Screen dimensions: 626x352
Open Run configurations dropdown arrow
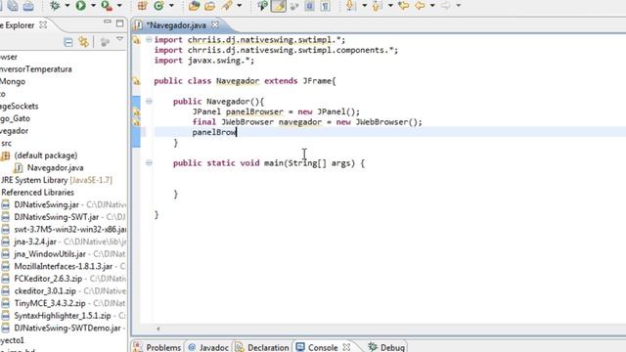(x=93, y=6)
